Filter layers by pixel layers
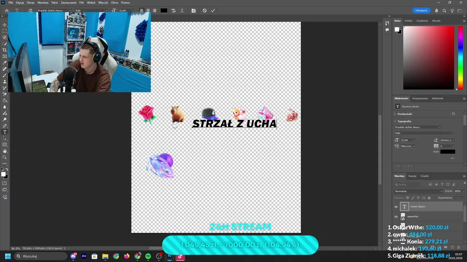 pos(431,184)
